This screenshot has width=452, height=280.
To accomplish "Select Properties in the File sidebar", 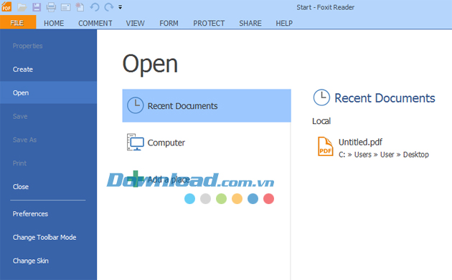I will click(x=49, y=46).
